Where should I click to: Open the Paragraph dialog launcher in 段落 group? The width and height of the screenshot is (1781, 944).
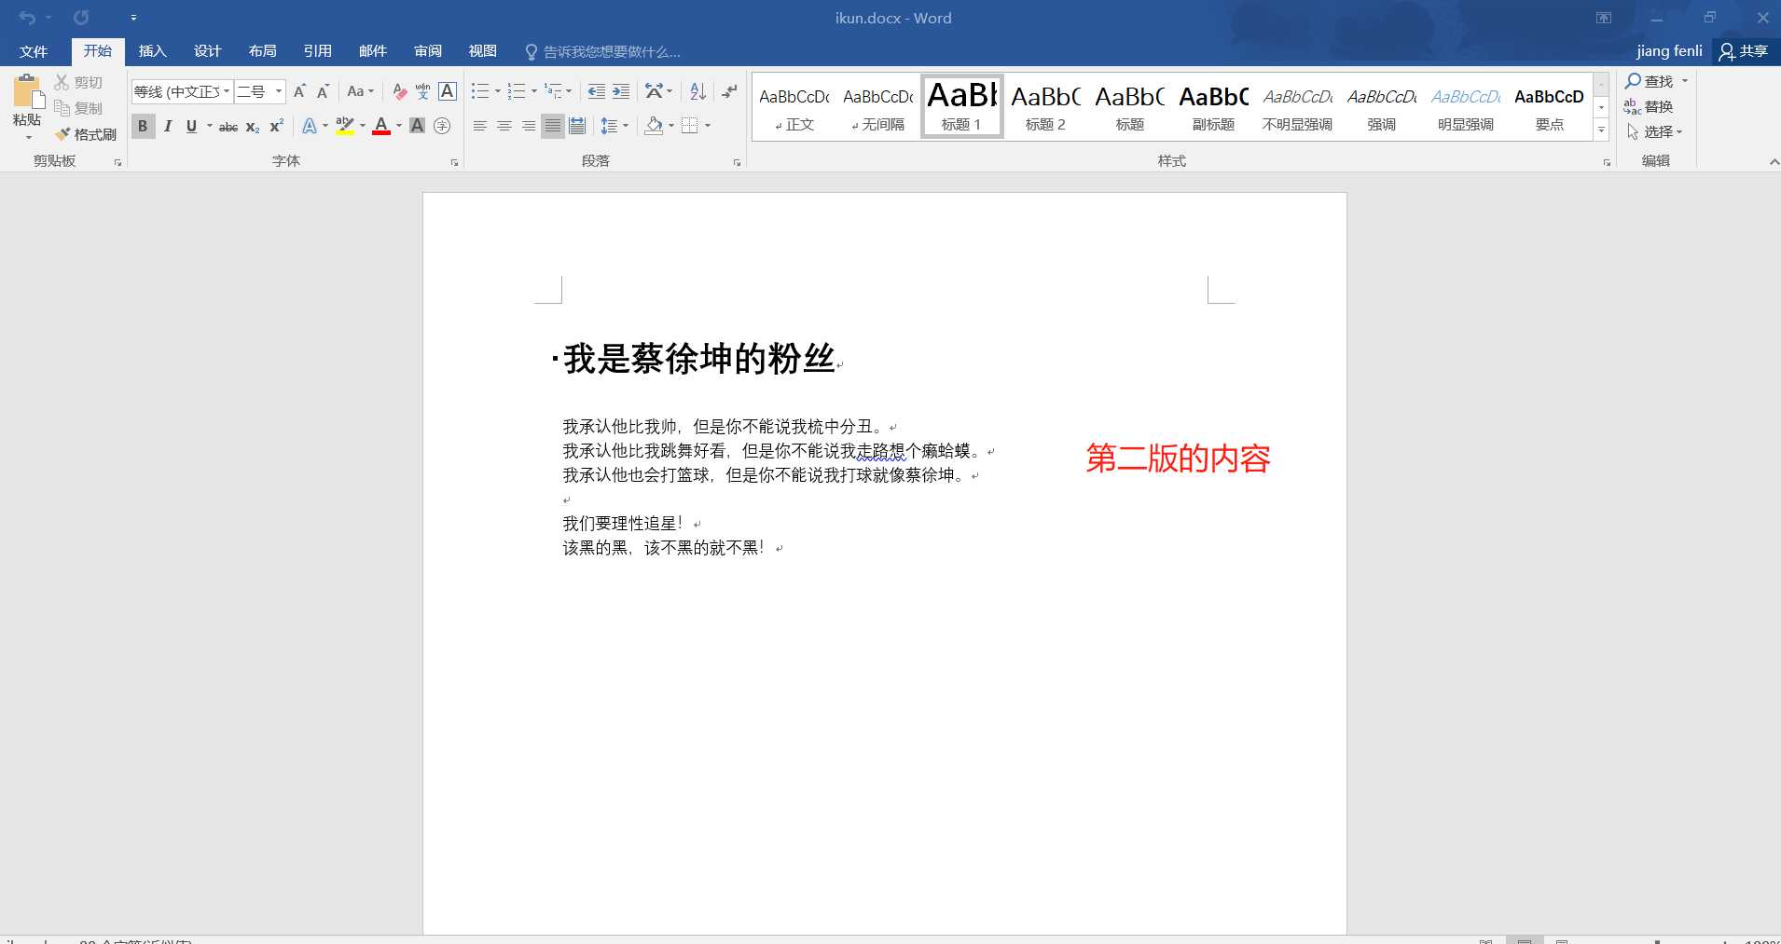(x=737, y=162)
